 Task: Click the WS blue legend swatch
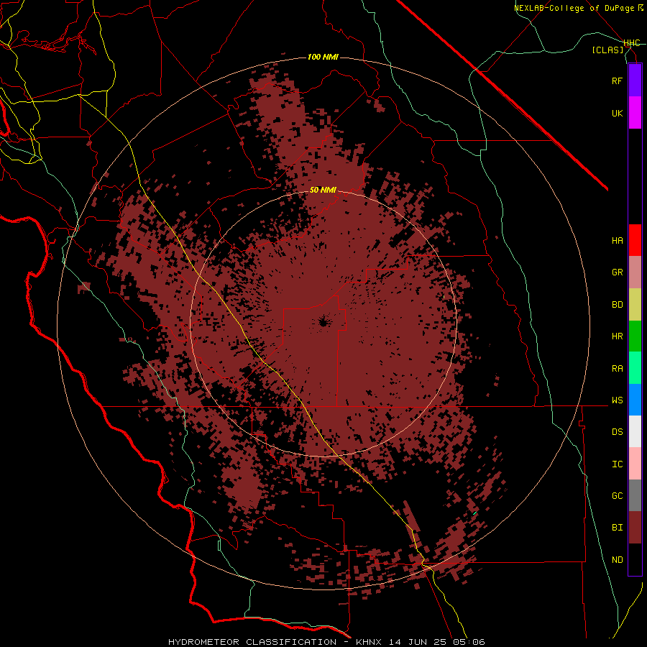coord(635,400)
